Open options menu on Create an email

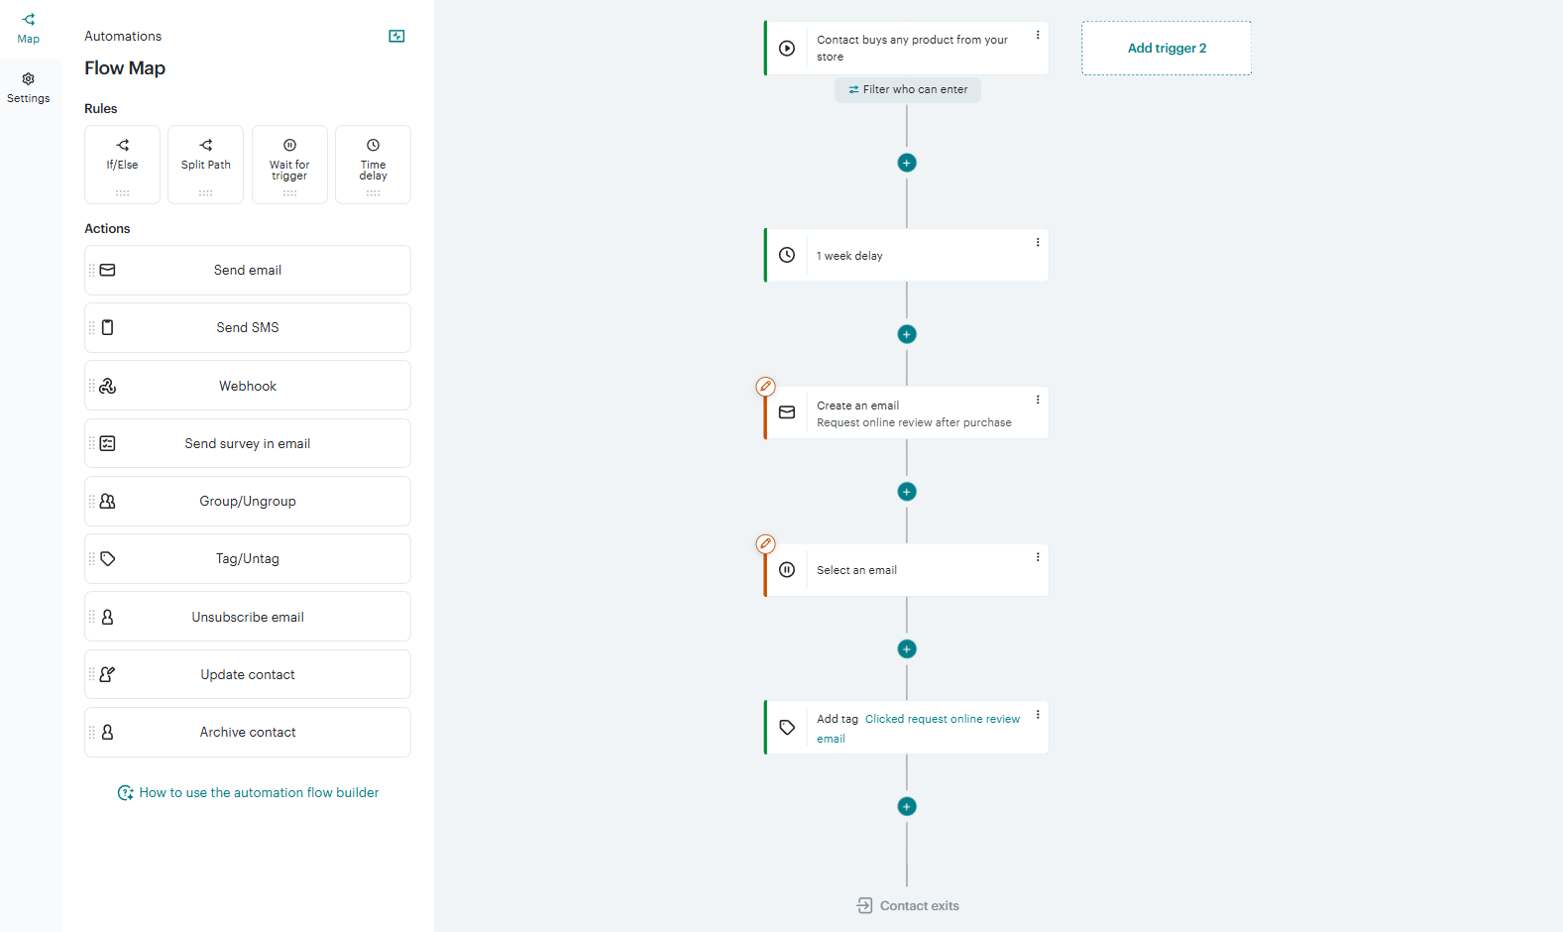pyautogui.click(x=1038, y=400)
